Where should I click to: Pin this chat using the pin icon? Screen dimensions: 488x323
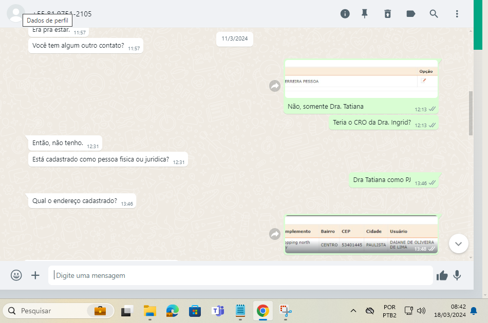(365, 14)
